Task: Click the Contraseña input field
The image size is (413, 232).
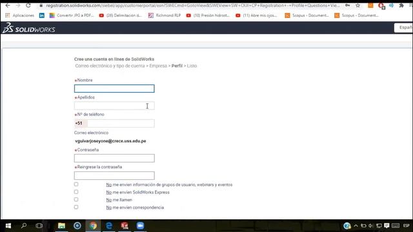Action: click(x=114, y=158)
